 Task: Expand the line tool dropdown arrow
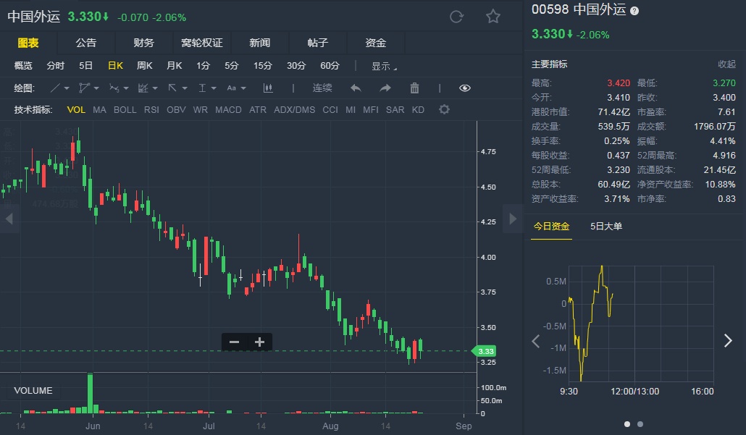(x=67, y=88)
